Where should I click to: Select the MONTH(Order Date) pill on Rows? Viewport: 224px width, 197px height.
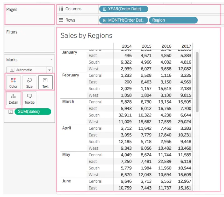pyautogui.click(x=124, y=20)
